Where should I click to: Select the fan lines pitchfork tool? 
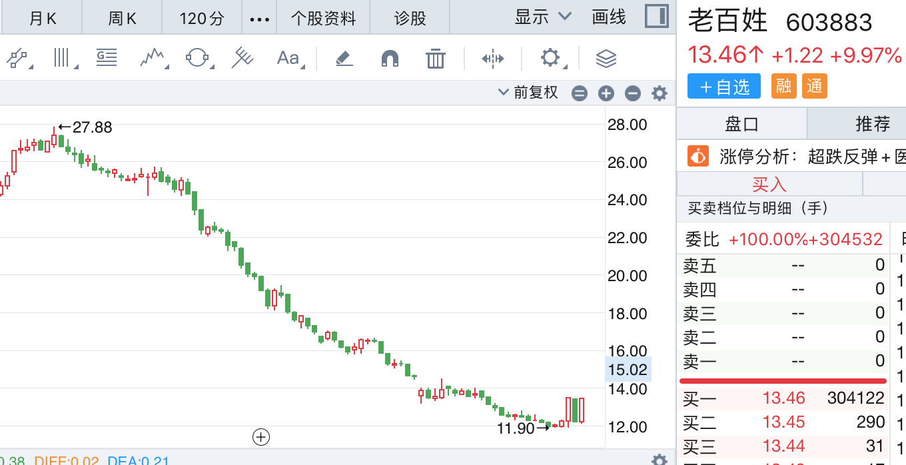(242, 59)
